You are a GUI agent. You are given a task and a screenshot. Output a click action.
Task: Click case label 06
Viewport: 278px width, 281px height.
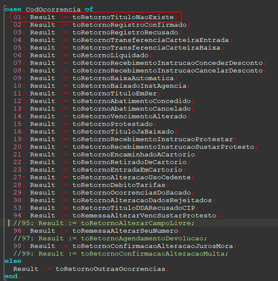(x=17, y=56)
